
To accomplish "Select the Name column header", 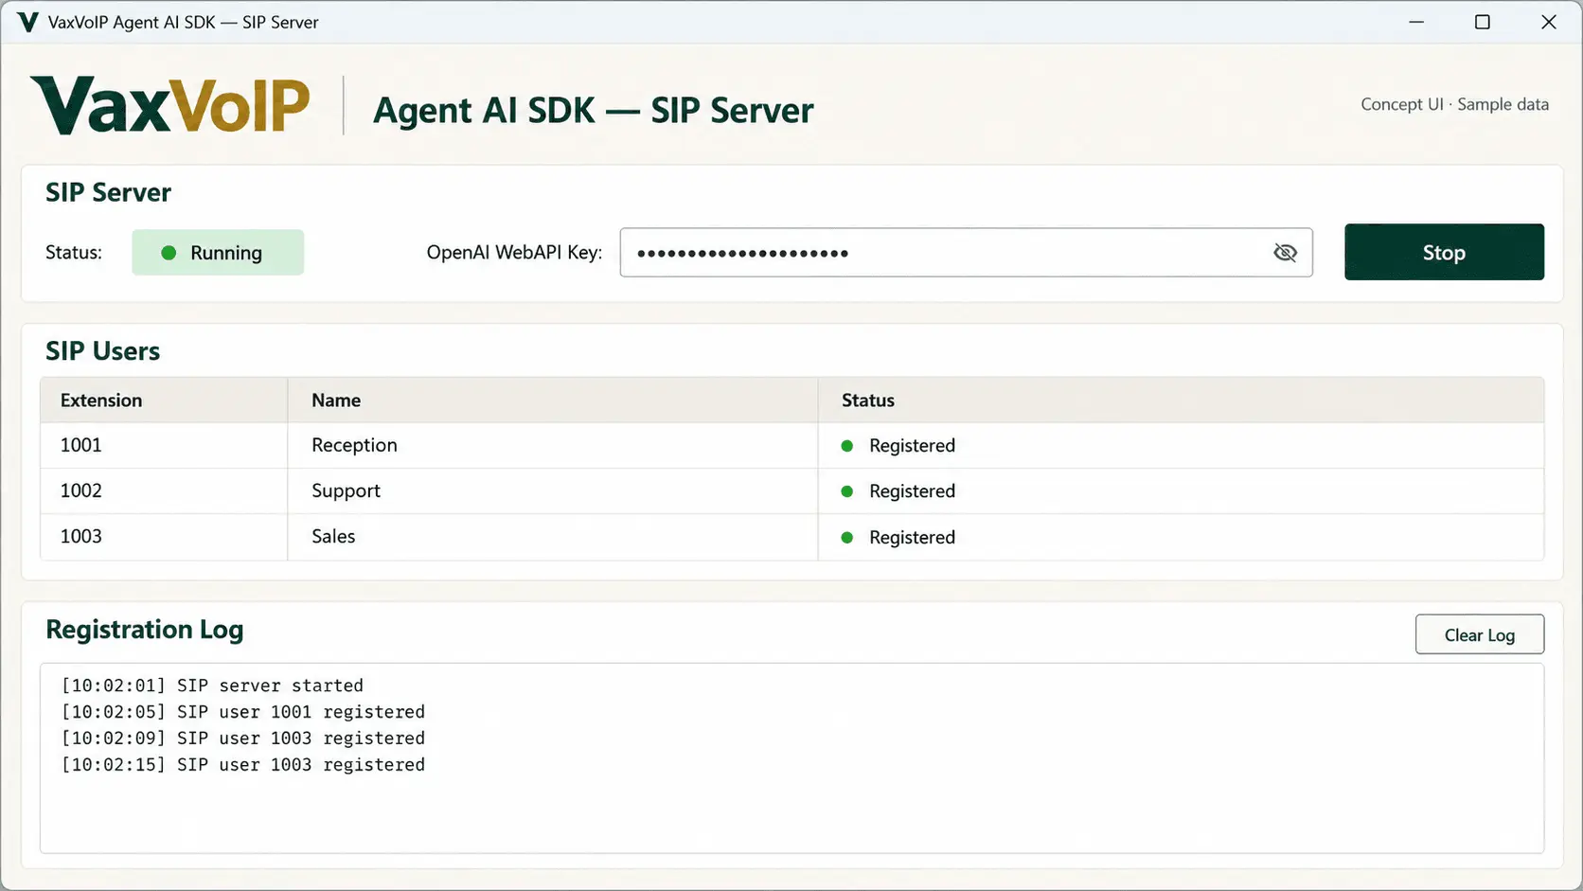I will click(552, 401).
